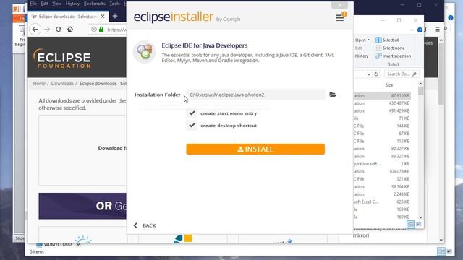Open the File Explorer Open dropdown
This screenshot has height=260, width=463.
tap(362, 40)
